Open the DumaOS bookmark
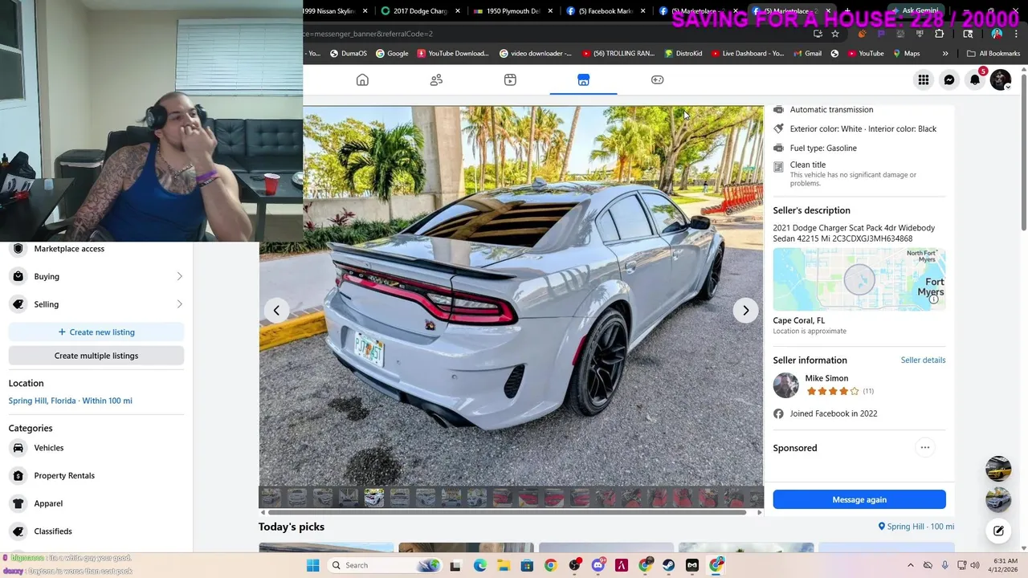 [348, 54]
